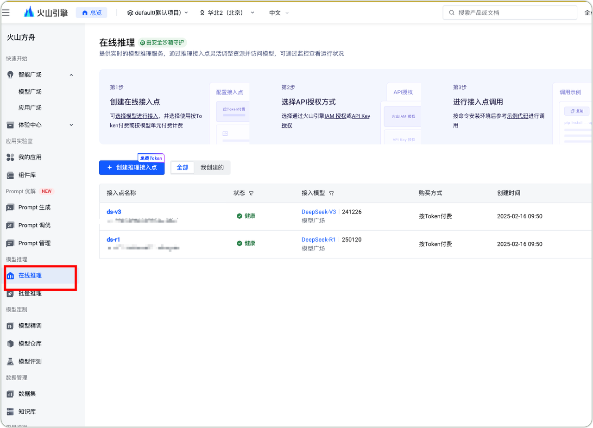The width and height of the screenshot is (593, 428).
Task: Click the 250120 version text
Action: tap(352, 239)
